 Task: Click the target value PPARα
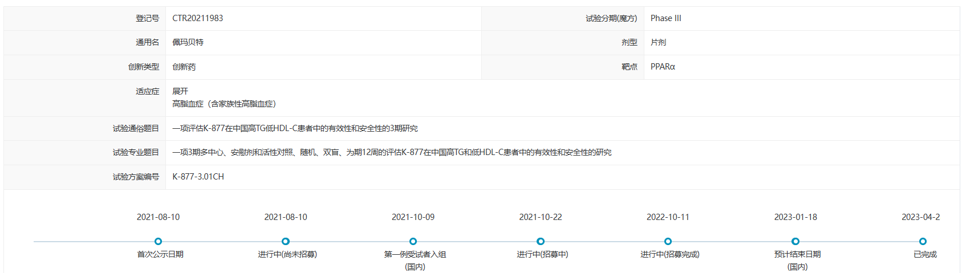pyautogui.click(x=663, y=67)
